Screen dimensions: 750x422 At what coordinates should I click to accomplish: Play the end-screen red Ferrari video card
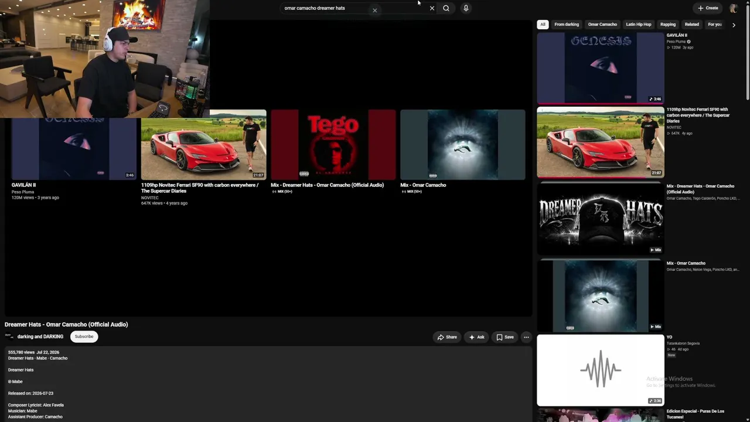203,144
